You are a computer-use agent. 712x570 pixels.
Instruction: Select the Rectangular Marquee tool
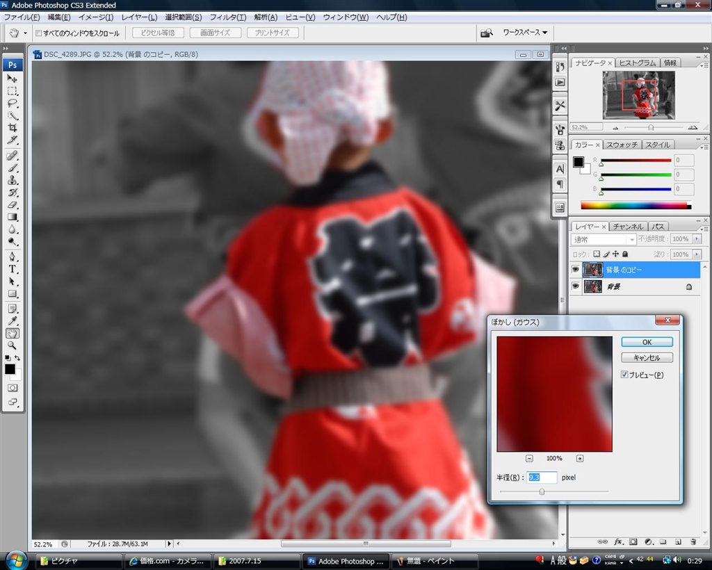(x=13, y=91)
